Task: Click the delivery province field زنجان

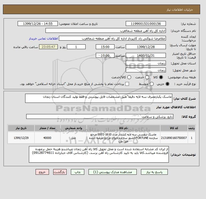Action: pyautogui.click(x=146, y=63)
